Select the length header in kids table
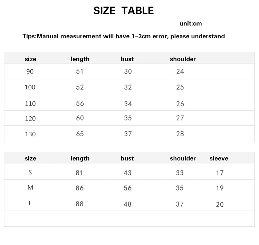The height and width of the screenshot is (245, 259). [x=80, y=59]
